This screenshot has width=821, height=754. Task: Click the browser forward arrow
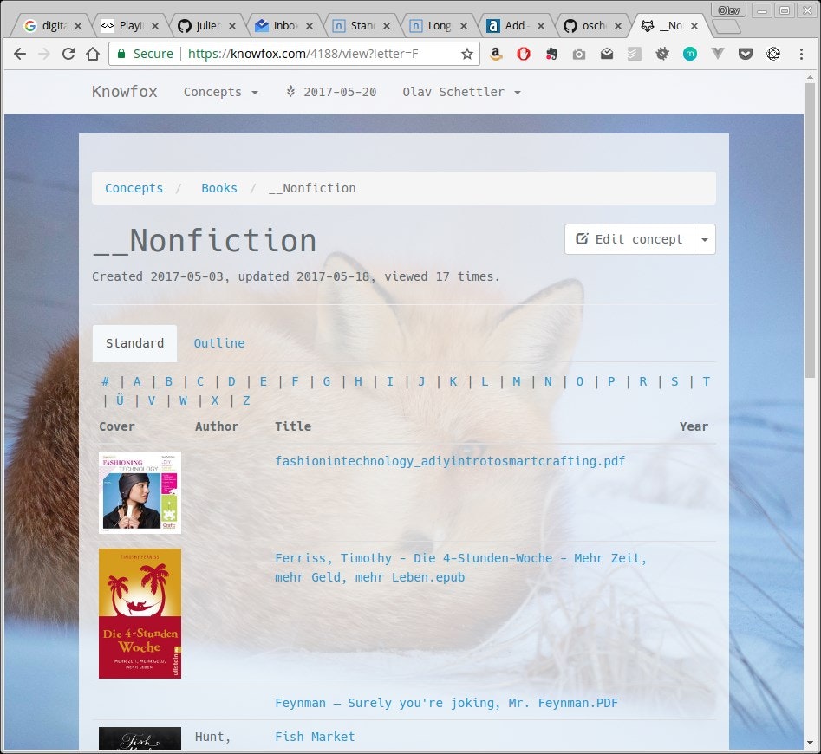coord(44,54)
